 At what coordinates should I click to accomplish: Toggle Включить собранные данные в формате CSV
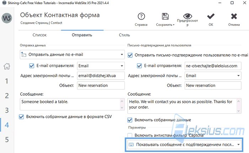[21, 117]
